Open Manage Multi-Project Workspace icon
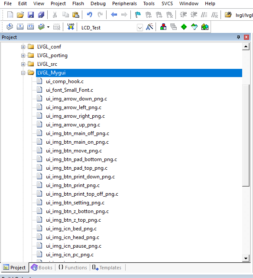Viewport: 253px width, 278px height. pos(174,27)
